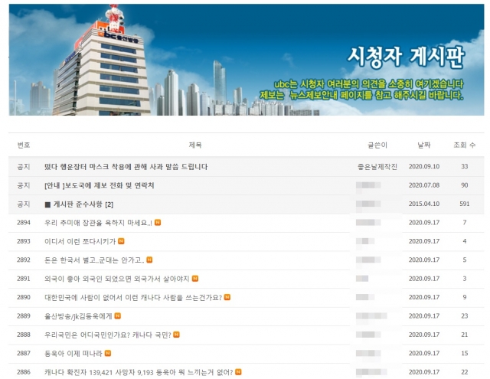The image size is (490, 379).
Task: Click the N new-post icon on post 2888
Action: click(x=176, y=335)
